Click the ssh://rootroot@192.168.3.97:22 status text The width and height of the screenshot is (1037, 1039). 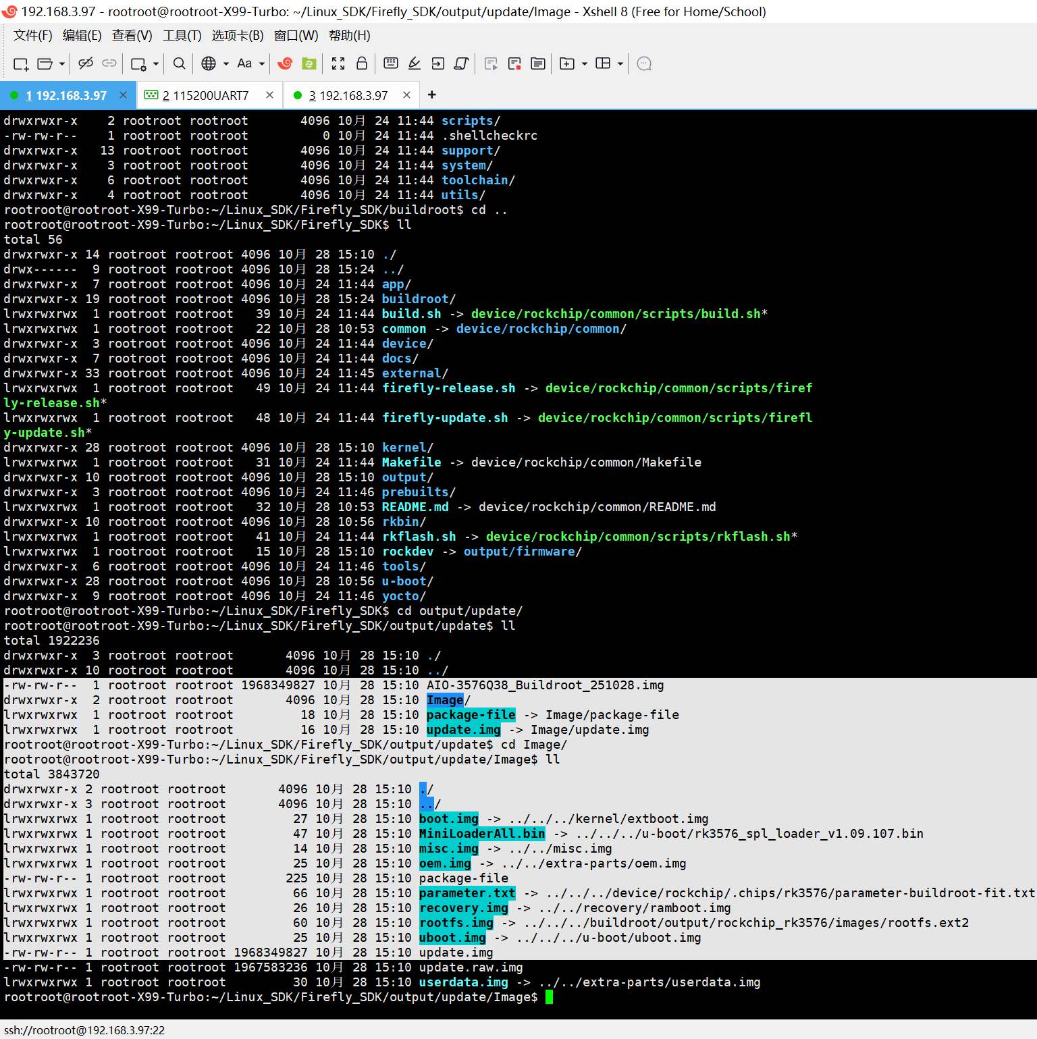click(84, 1030)
